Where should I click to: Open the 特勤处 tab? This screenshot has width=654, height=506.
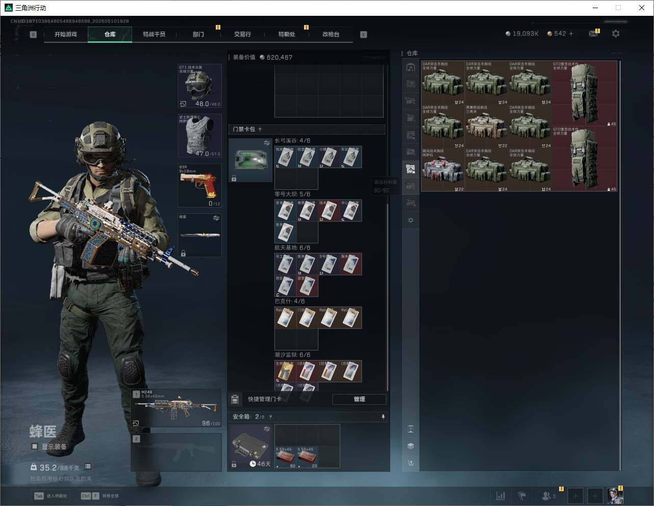(287, 34)
